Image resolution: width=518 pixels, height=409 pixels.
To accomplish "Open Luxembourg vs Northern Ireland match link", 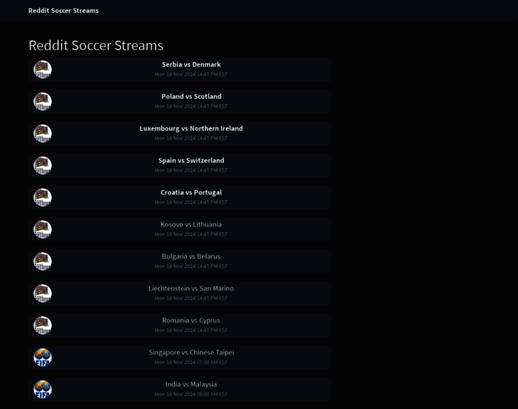I will (x=191, y=129).
